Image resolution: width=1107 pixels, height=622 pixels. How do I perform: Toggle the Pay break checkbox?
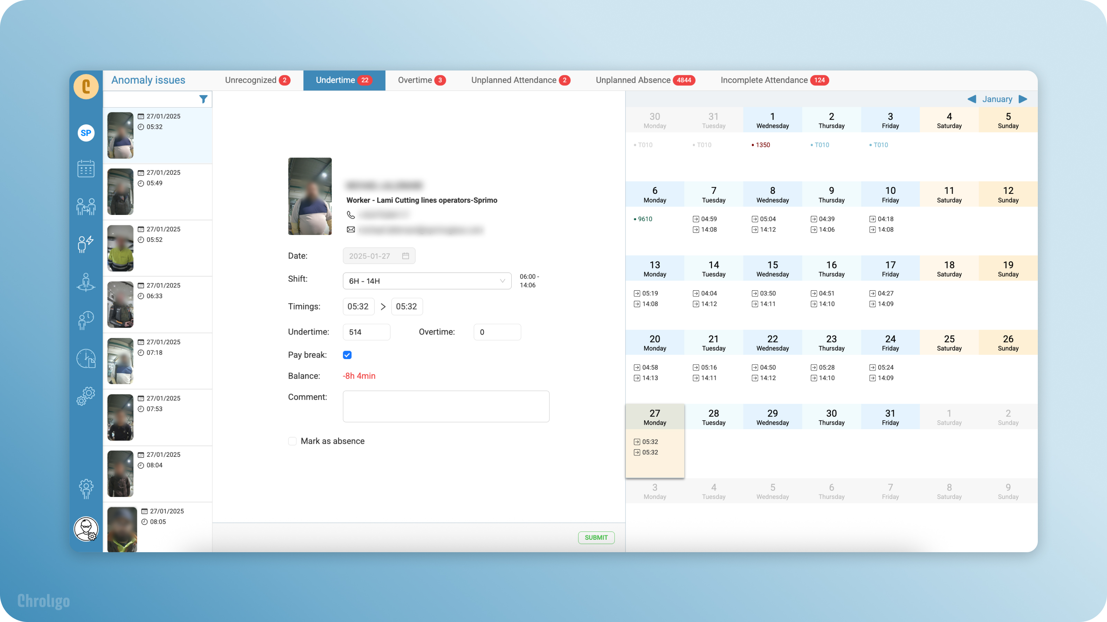[347, 355]
